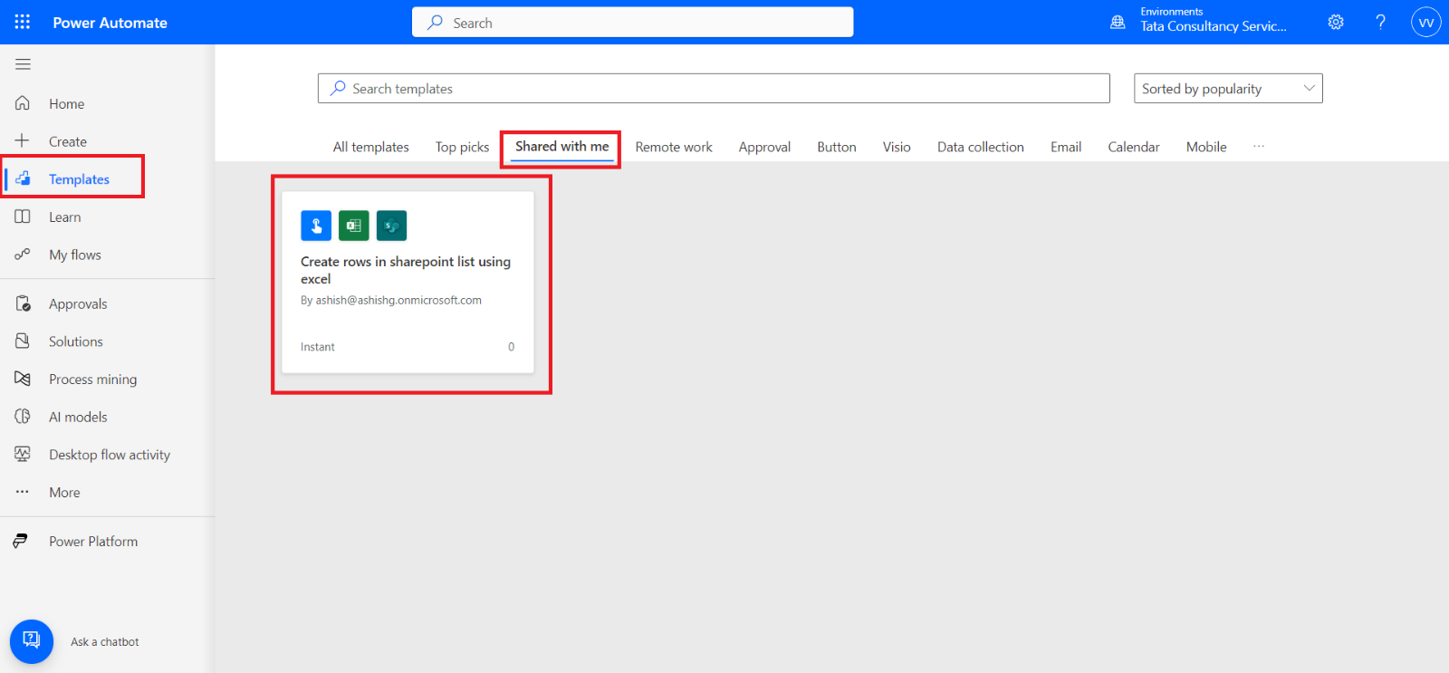Open the app launcher waffle icon
This screenshot has width=1449, height=673.
23,22
